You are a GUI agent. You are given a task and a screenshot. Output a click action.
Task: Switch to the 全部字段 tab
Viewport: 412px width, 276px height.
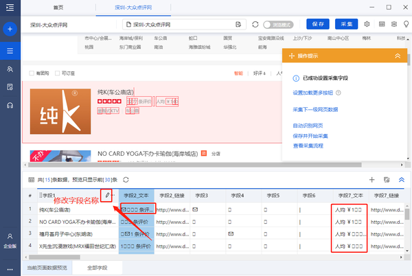coord(98,268)
